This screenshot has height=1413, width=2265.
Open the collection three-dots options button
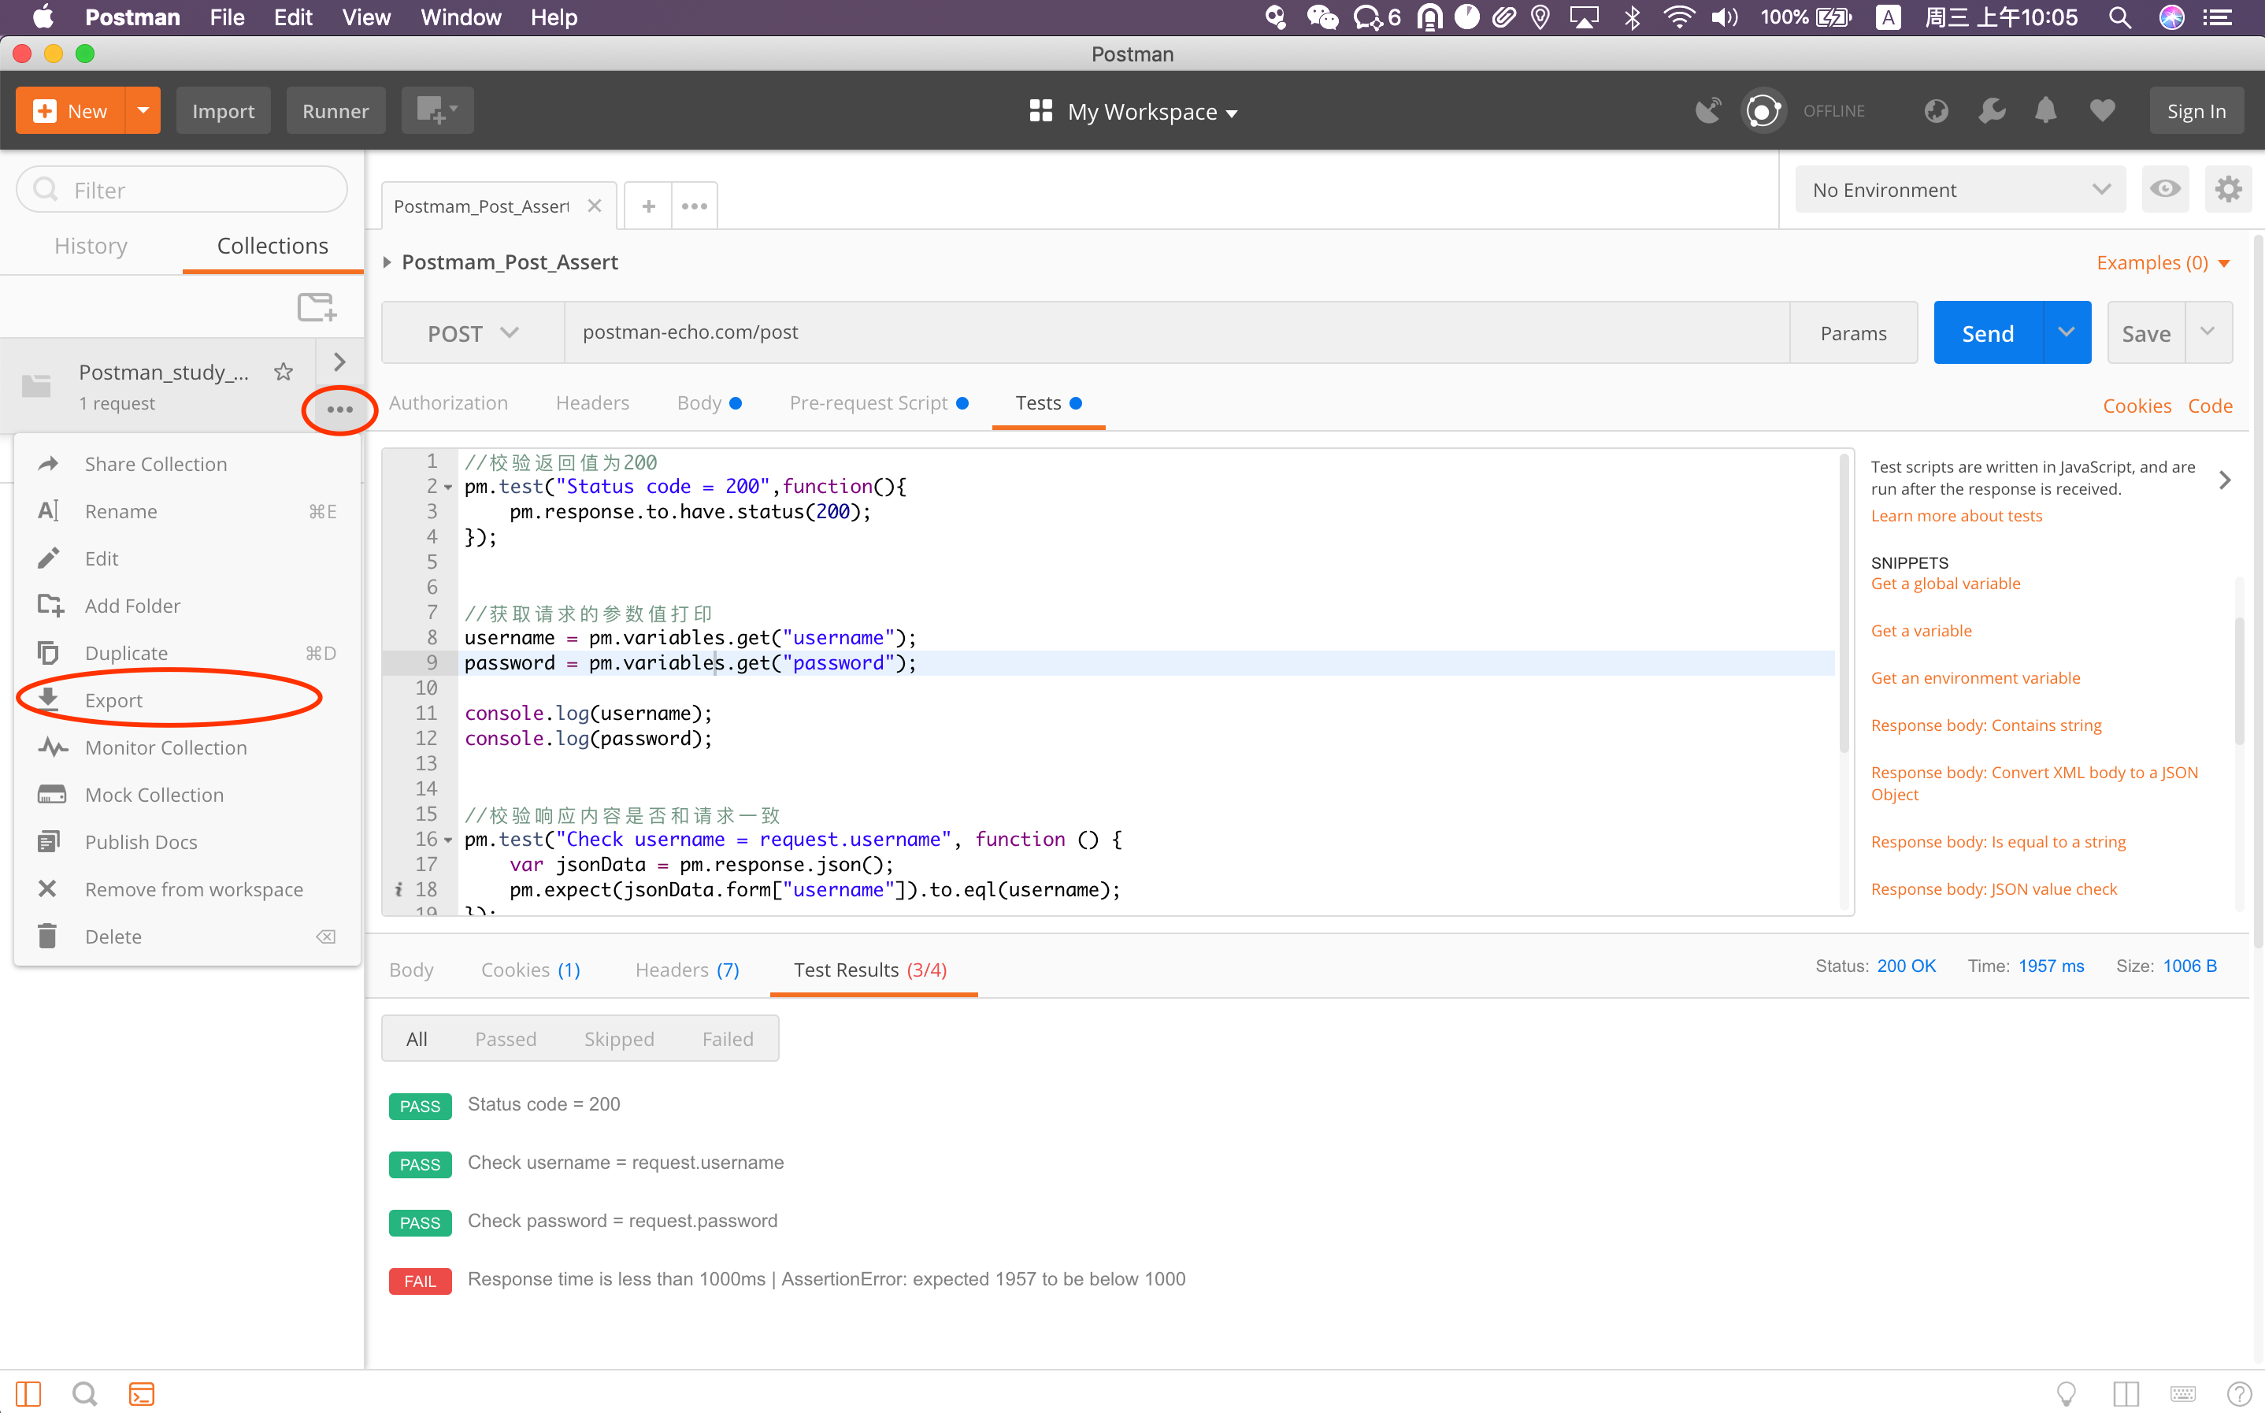point(339,410)
